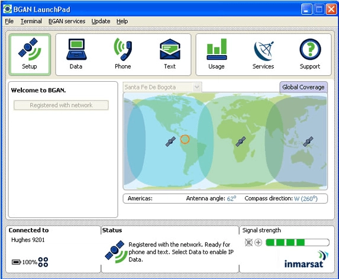
Task: Click the four-circle indicator beside battery
Action: [x=43, y=262]
